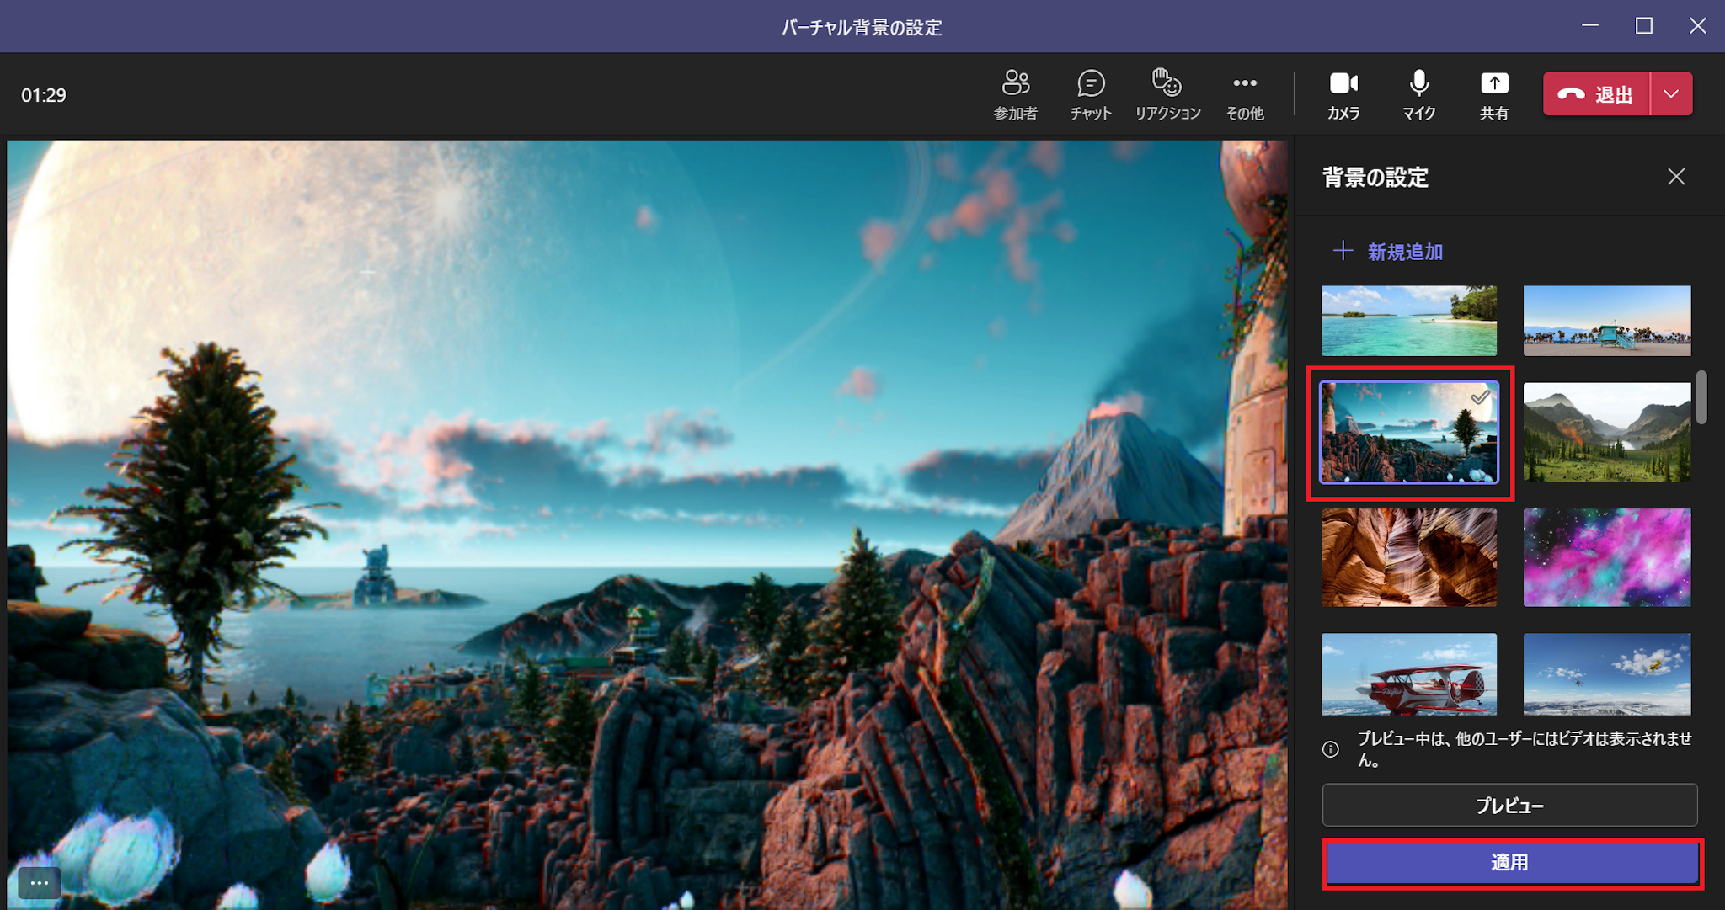Click the plus icon for 新規追加

click(1343, 251)
